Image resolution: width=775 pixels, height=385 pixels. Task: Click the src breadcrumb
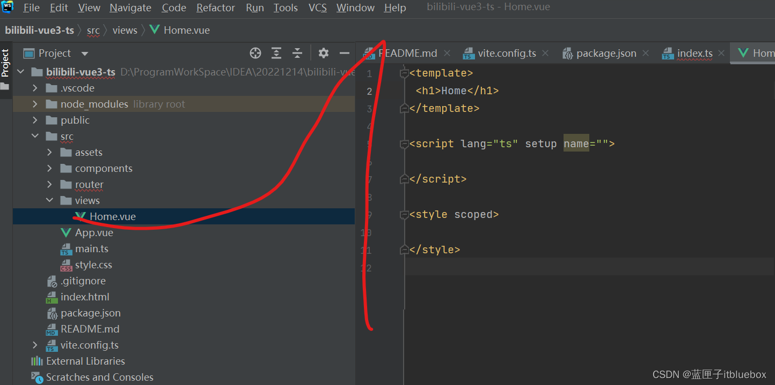click(93, 30)
